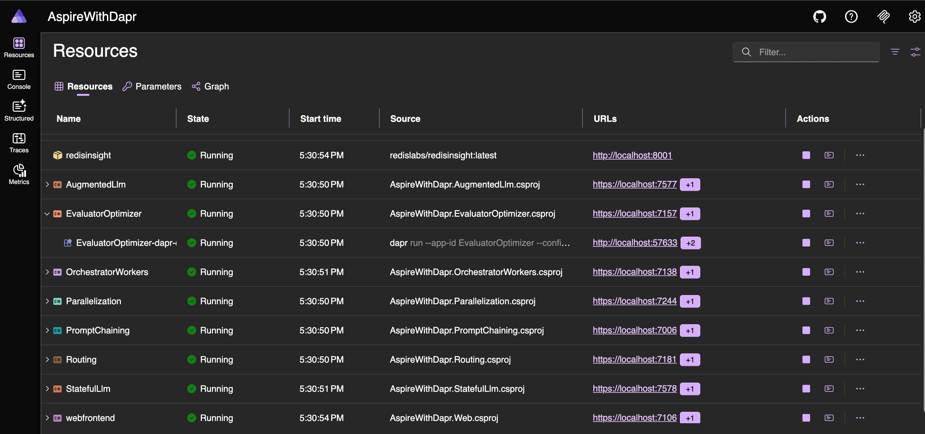Click the EvaluatorOptimizer-dapr sidecar row icon
This screenshot has width=925, height=434.
(68, 243)
